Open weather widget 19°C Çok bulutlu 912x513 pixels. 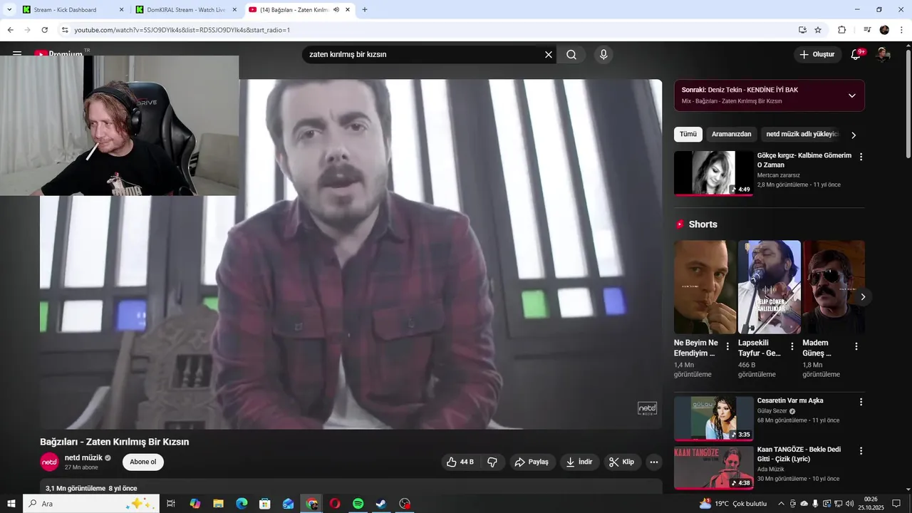click(x=733, y=504)
